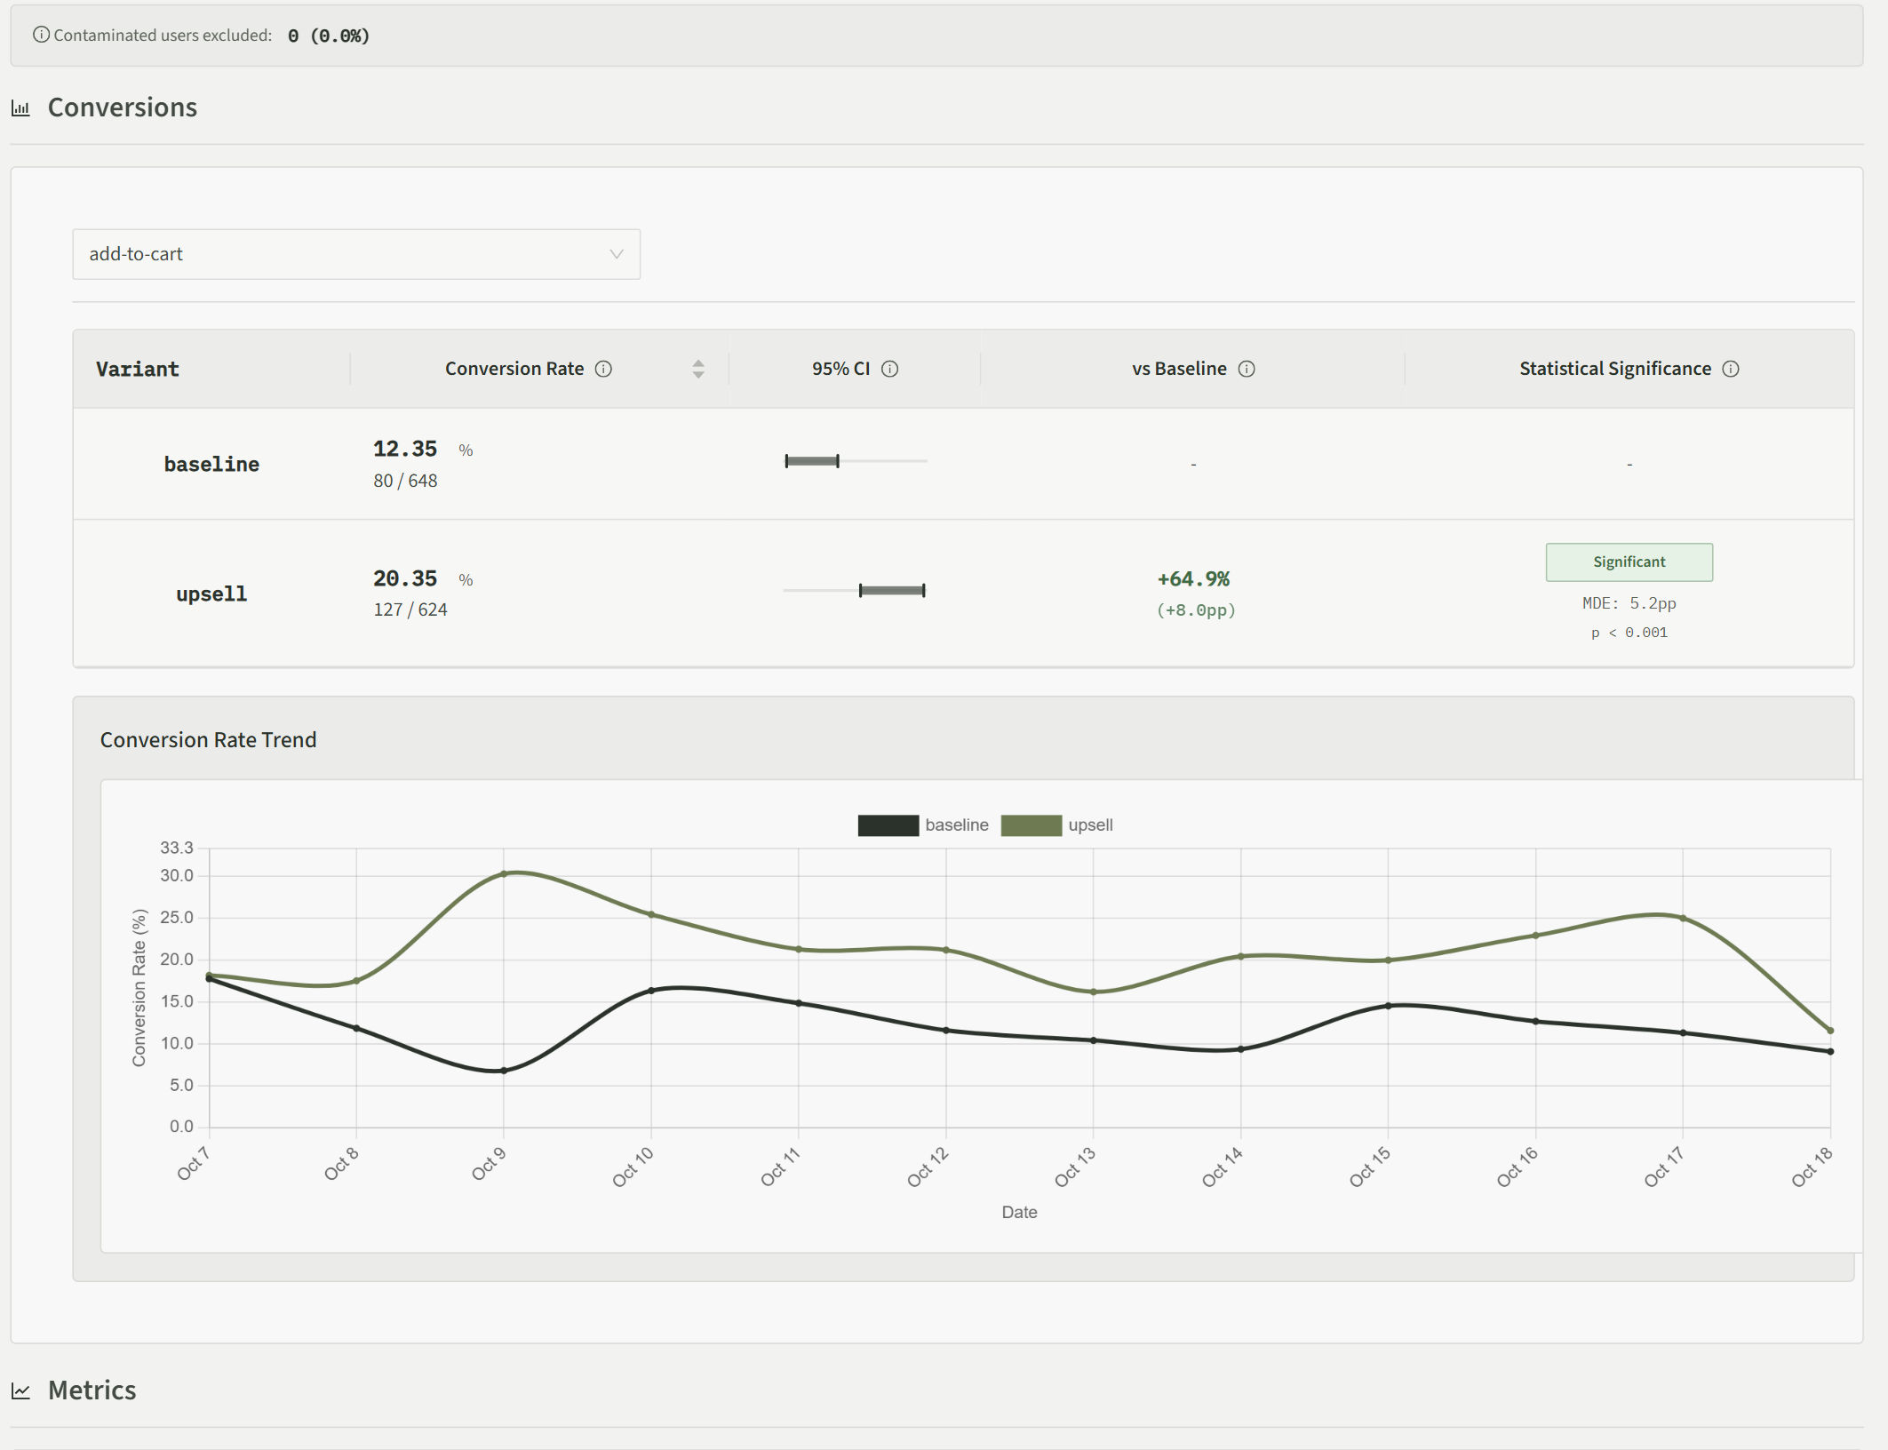The height and width of the screenshot is (1450, 1888).
Task: Click the upsell data point at Oct 17
Action: [x=1683, y=919]
